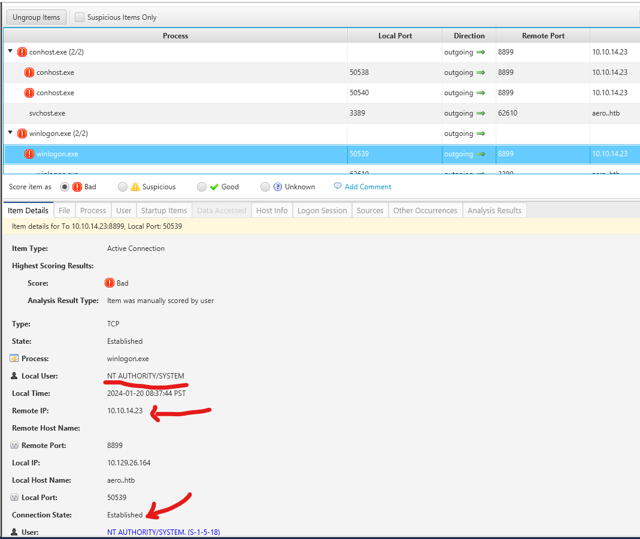640x539 pixels.
Task: Open the Logon Session tab
Action: [322, 210]
